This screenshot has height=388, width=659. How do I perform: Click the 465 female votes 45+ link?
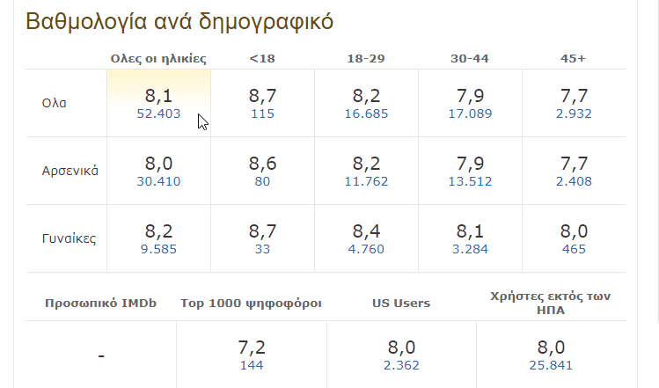click(574, 249)
